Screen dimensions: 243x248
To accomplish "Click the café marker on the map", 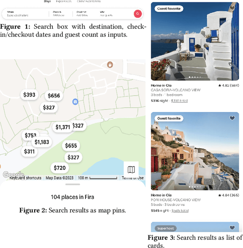I will [x=110, y=65].
